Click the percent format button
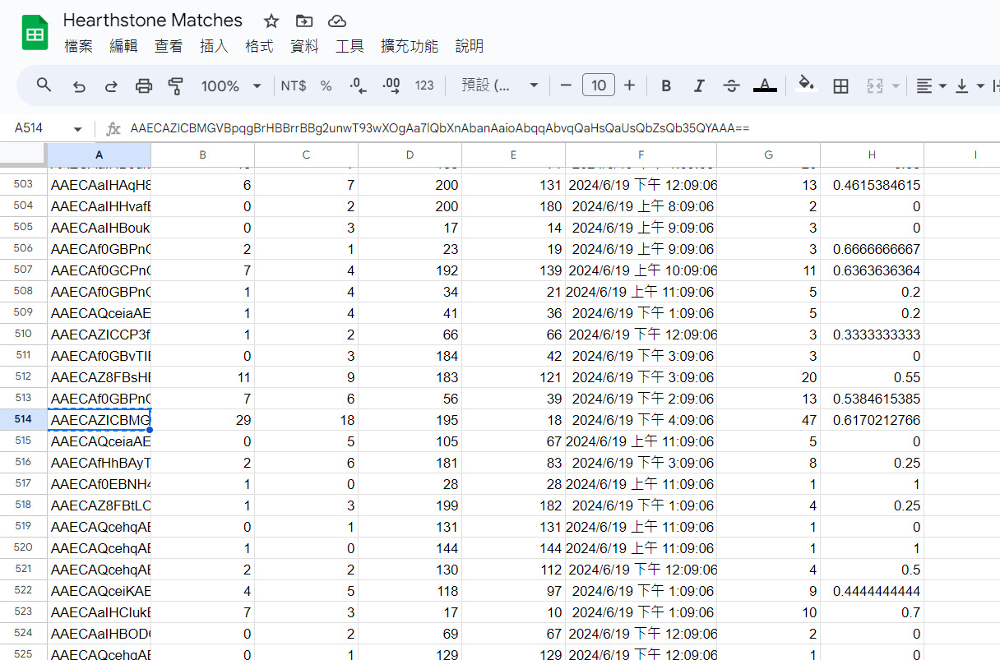Image resolution: width=1000 pixels, height=660 pixels. click(326, 85)
